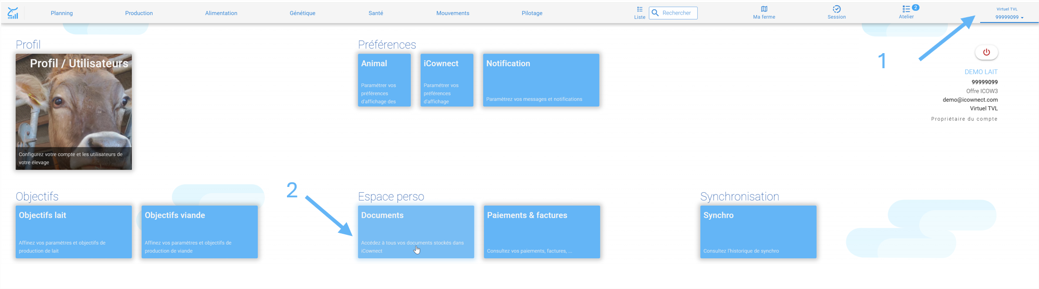Open the Documents tile

416,232
